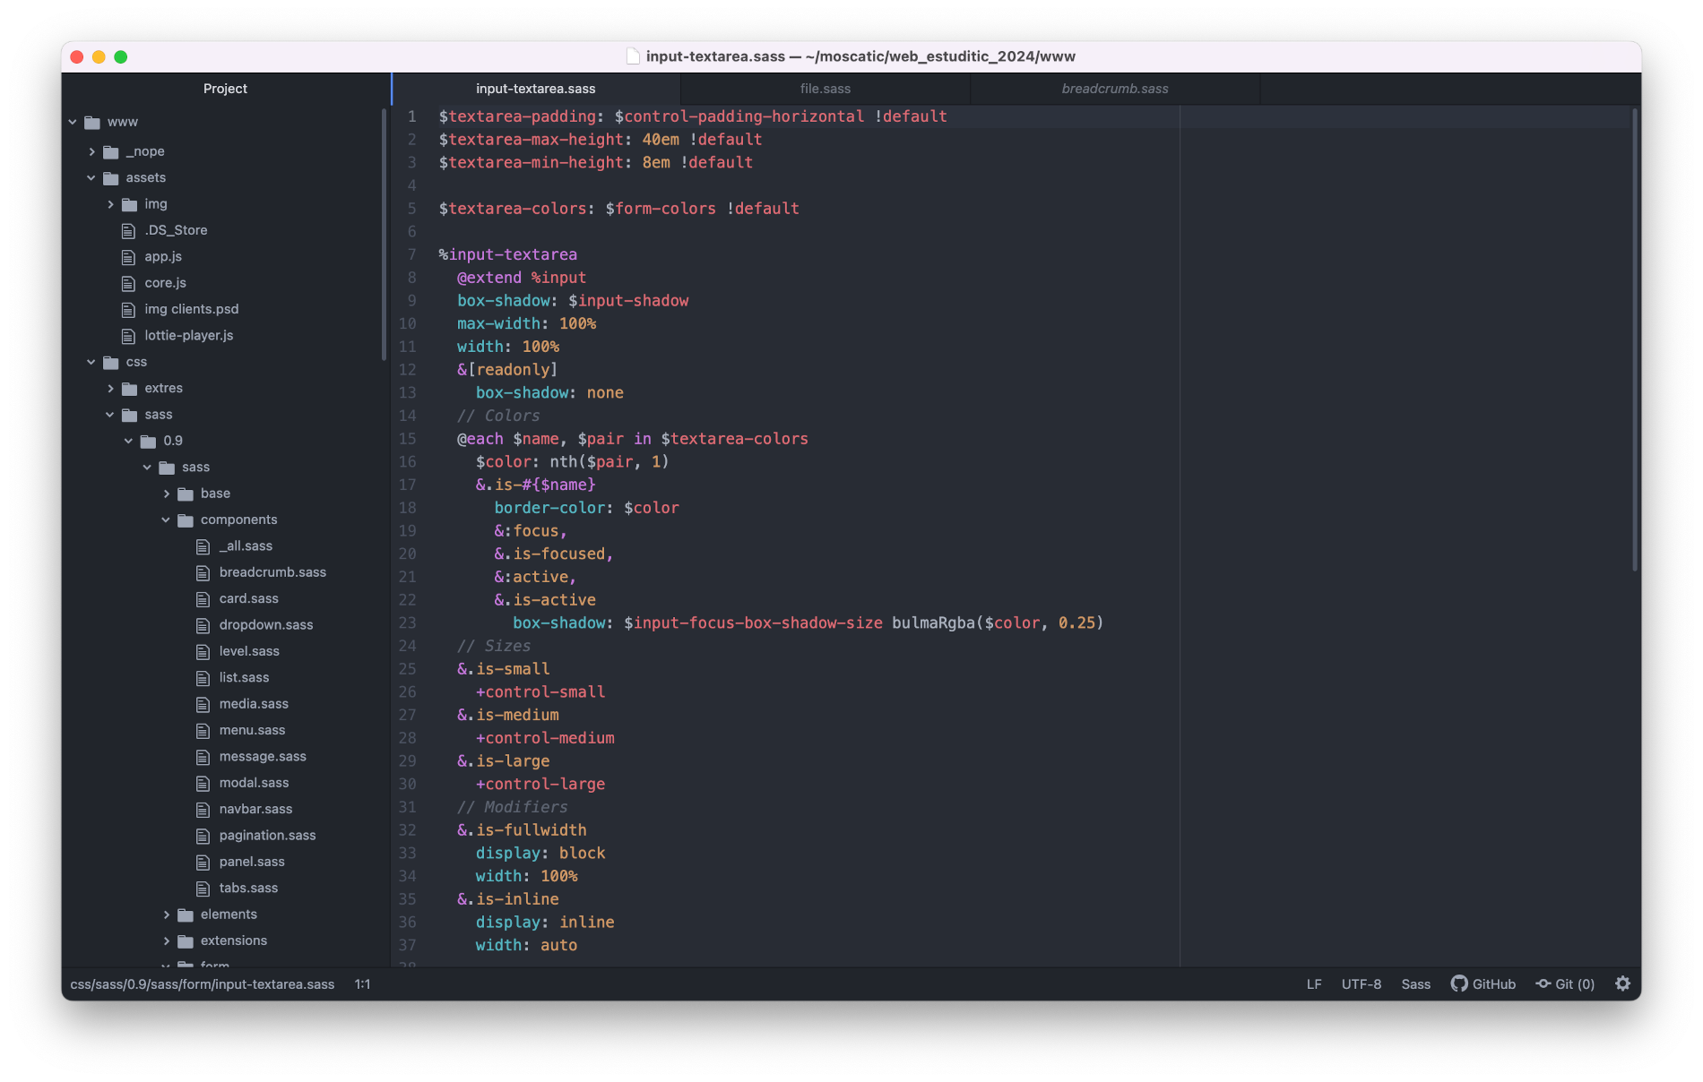
Task: Click the file icon next to .DS_Store
Action: (x=128, y=231)
